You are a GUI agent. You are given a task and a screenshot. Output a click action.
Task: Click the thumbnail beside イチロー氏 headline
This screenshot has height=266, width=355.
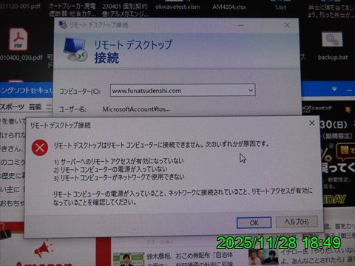[263, 256]
